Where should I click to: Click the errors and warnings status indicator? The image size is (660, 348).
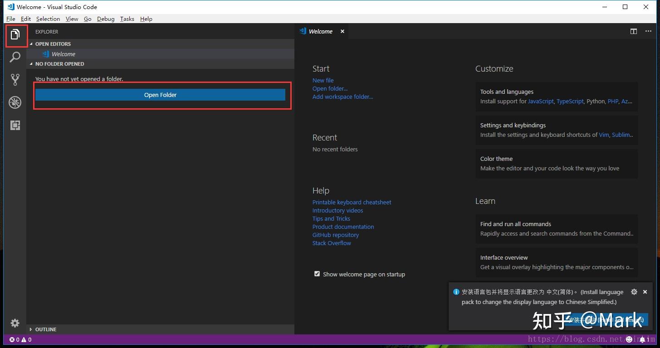pyautogui.click(x=20, y=339)
